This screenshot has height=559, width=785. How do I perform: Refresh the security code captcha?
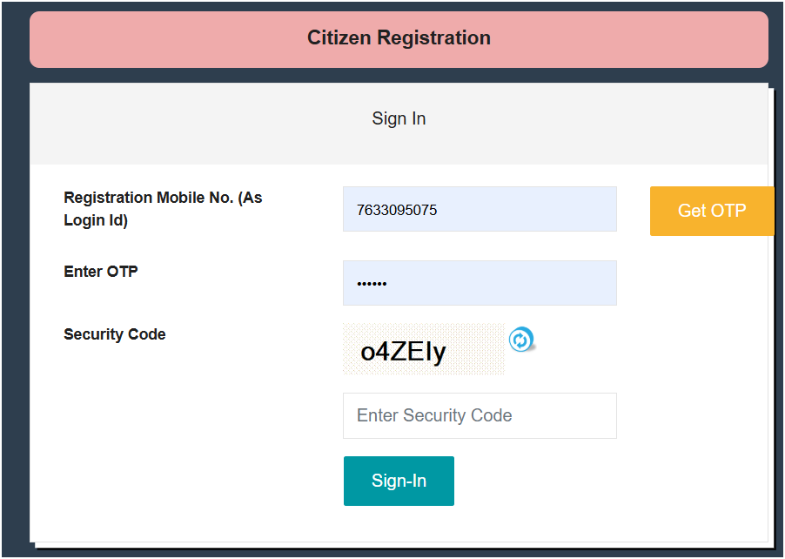[x=520, y=340]
